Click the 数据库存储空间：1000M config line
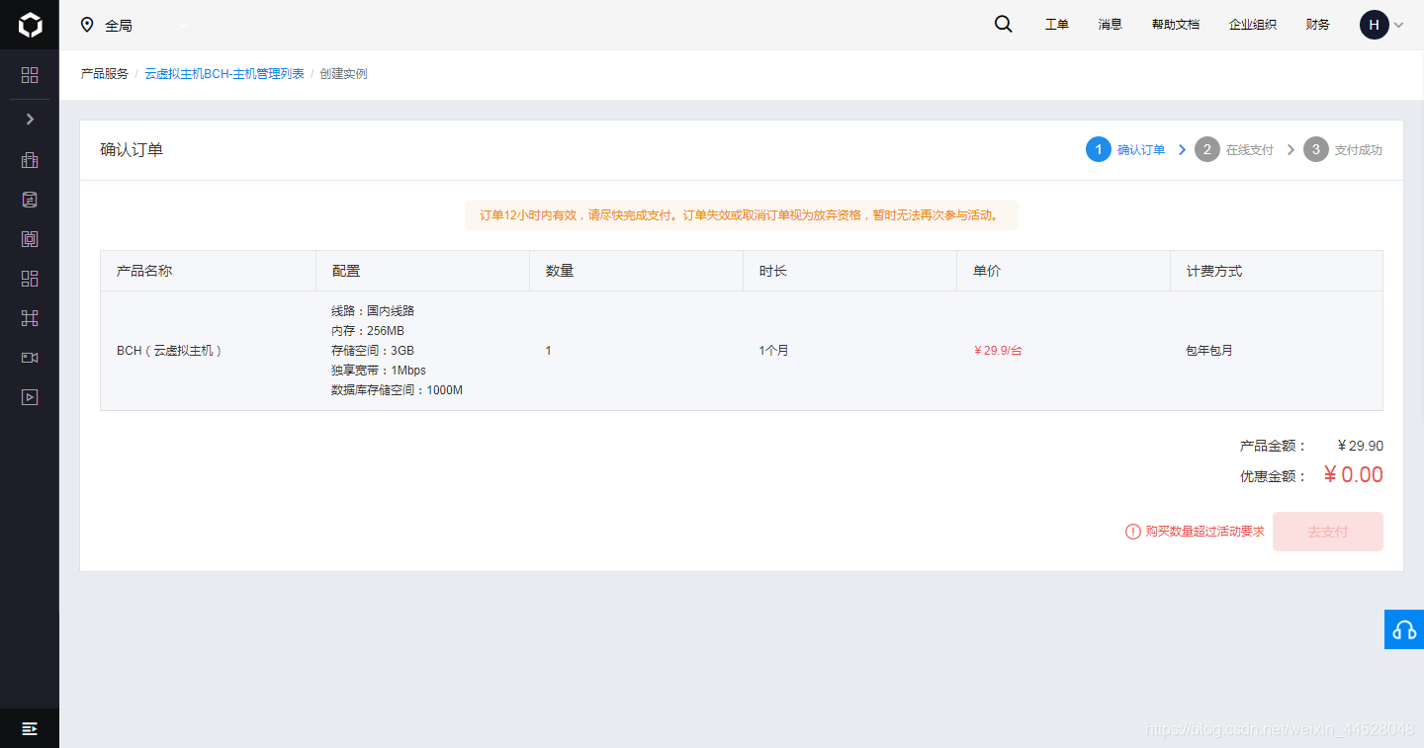Screen dimensions: 1424x748 coord(397,390)
